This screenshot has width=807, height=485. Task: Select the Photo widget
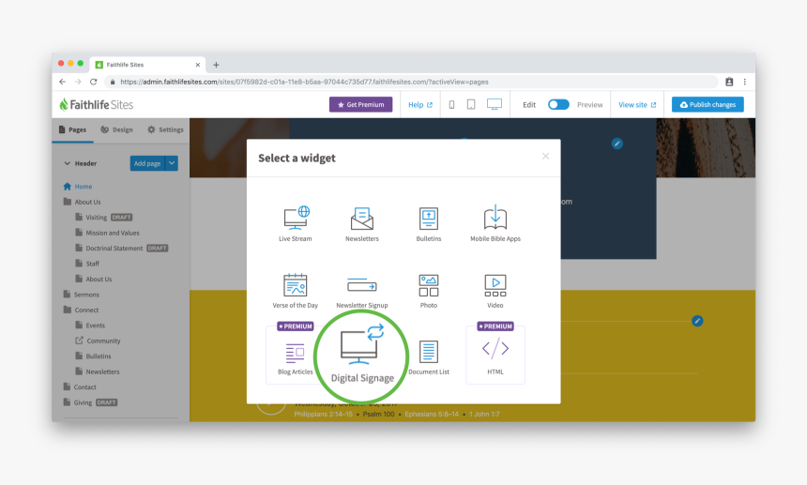428,291
